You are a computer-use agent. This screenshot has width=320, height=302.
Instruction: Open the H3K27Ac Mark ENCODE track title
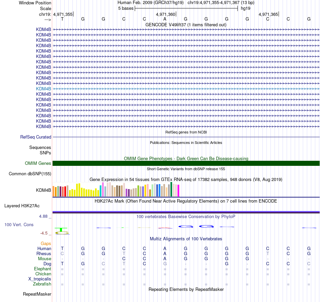click(186, 201)
